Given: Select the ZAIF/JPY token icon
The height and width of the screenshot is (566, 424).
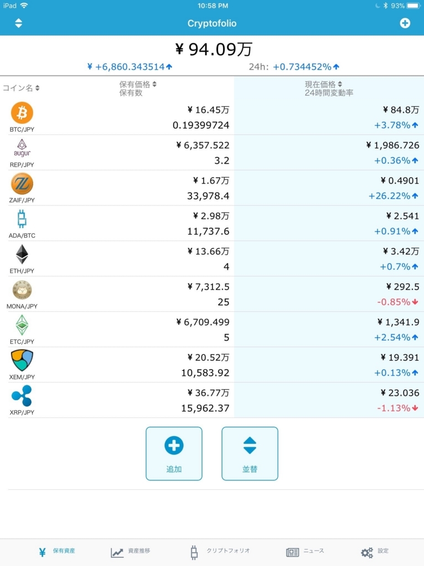Looking at the screenshot, I should coord(22,184).
